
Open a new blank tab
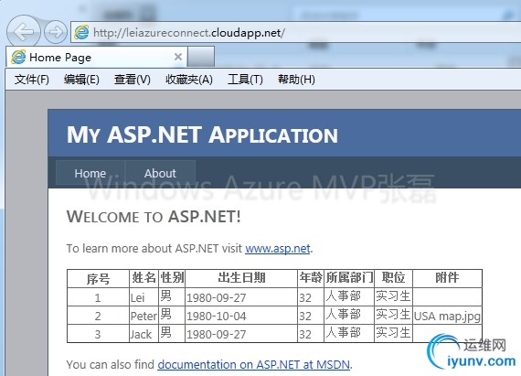coord(201,57)
